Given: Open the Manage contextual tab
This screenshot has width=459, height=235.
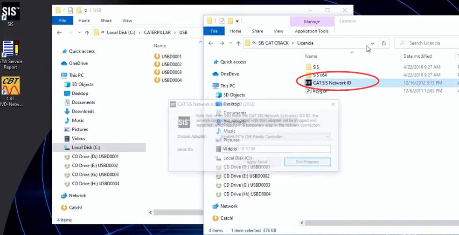Looking at the screenshot, I should [312, 22].
